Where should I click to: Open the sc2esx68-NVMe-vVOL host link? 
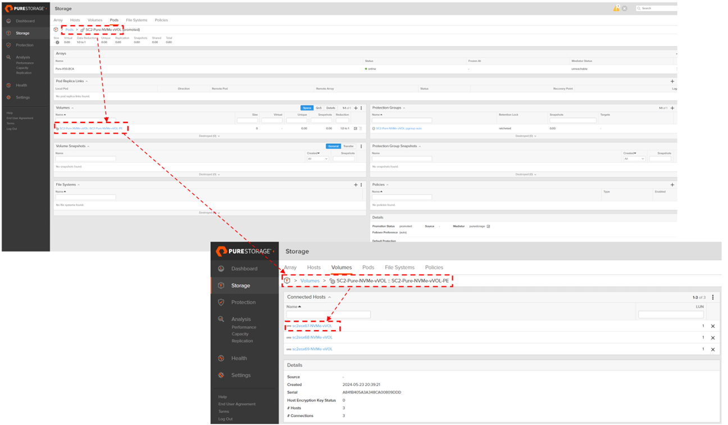(x=312, y=337)
